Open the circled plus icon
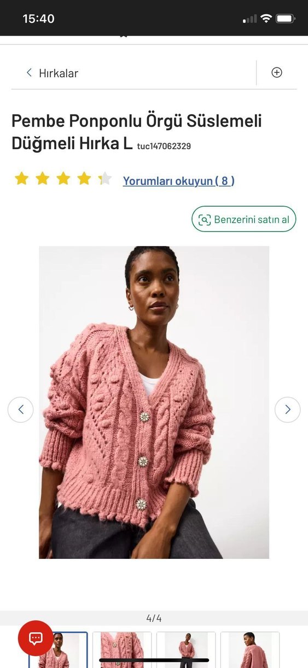 click(x=277, y=72)
